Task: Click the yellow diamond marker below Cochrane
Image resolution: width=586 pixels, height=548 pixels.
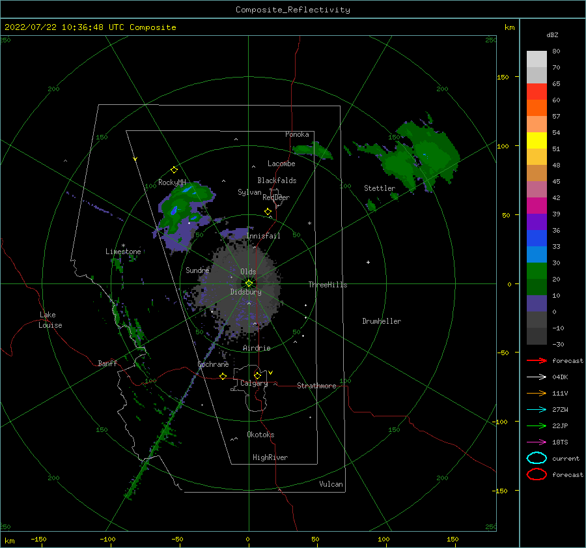Action: point(223,376)
